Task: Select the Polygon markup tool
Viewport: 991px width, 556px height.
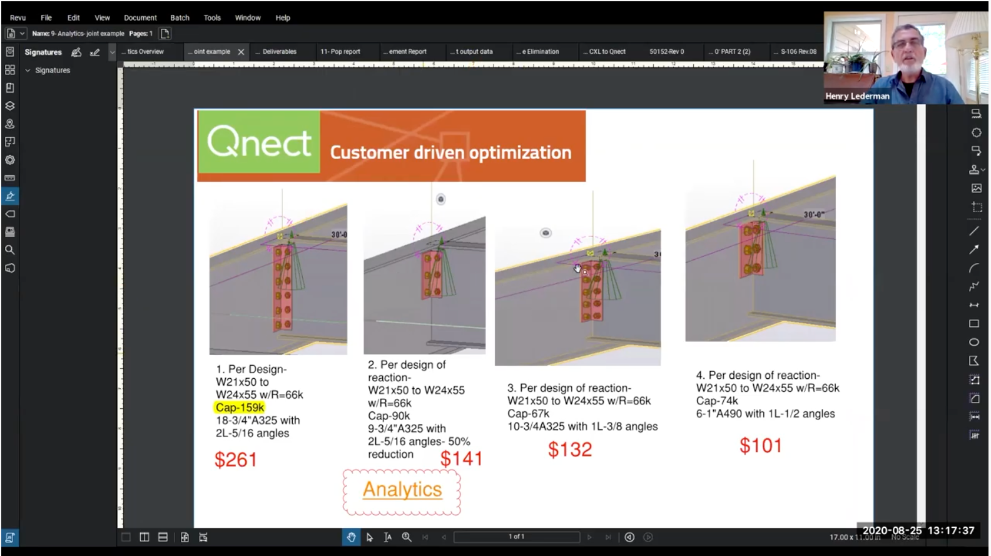Action: (x=974, y=361)
